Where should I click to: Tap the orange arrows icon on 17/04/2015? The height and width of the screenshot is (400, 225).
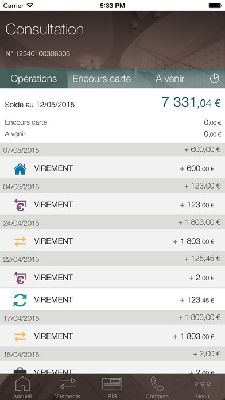[20, 336]
